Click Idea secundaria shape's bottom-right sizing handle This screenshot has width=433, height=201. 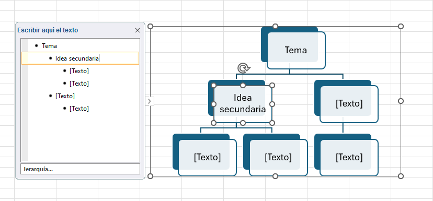point(272,123)
